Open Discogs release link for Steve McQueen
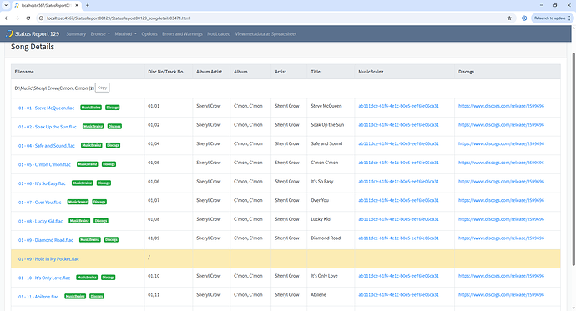576x311 pixels. point(501,106)
